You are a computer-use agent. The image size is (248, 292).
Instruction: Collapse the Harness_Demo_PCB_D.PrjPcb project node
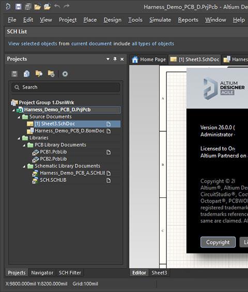(13, 110)
